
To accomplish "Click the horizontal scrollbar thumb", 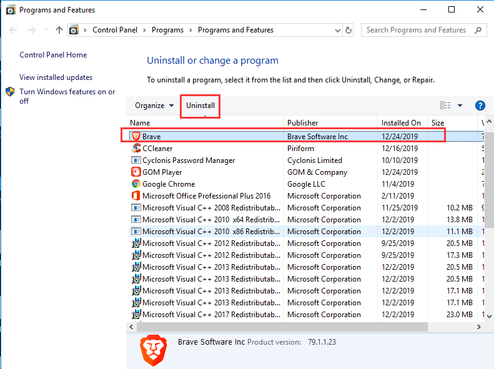I will click(x=282, y=327).
